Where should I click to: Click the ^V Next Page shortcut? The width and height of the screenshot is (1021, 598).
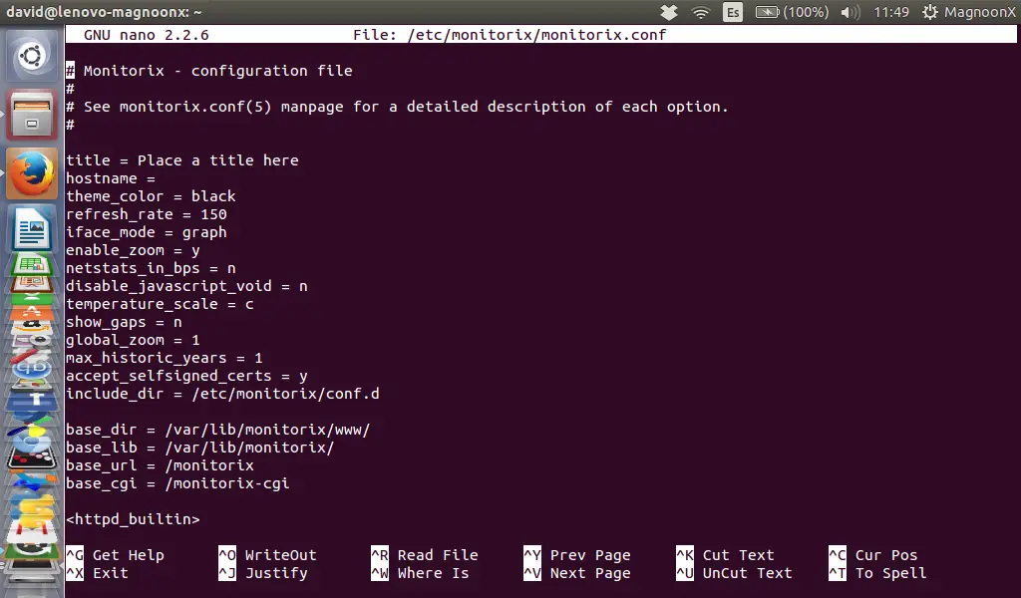577,573
